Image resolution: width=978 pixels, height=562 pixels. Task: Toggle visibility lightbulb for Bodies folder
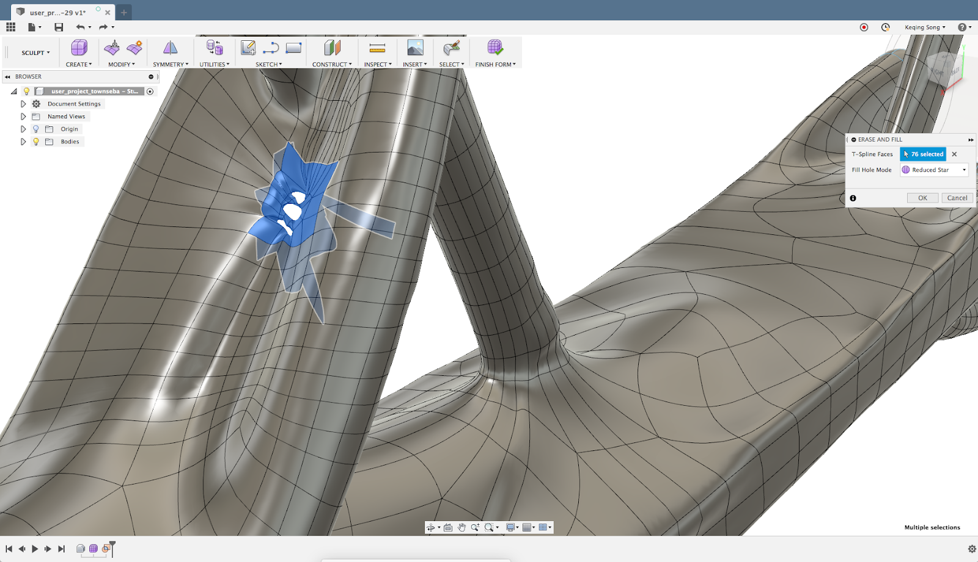(x=36, y=142)
